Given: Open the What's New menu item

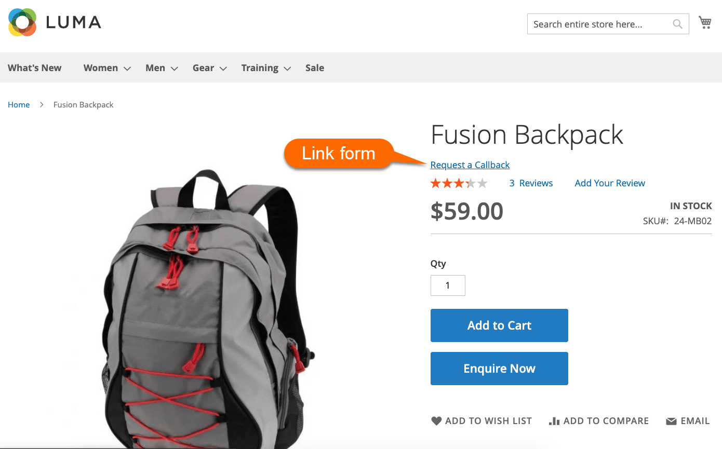Looking at the screenshot, I should 35,68.
